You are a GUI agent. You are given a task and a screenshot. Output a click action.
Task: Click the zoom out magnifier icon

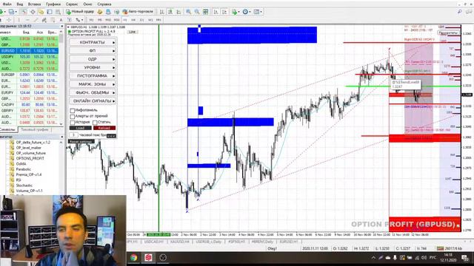(x=197, y=12)
